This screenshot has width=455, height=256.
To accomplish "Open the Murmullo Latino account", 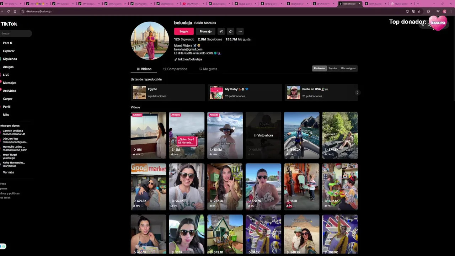I will pos(14,148).
